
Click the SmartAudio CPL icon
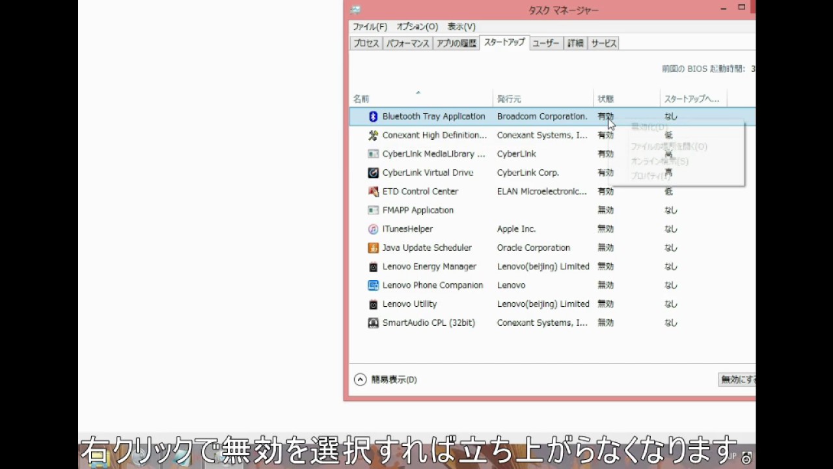(373, 323)
